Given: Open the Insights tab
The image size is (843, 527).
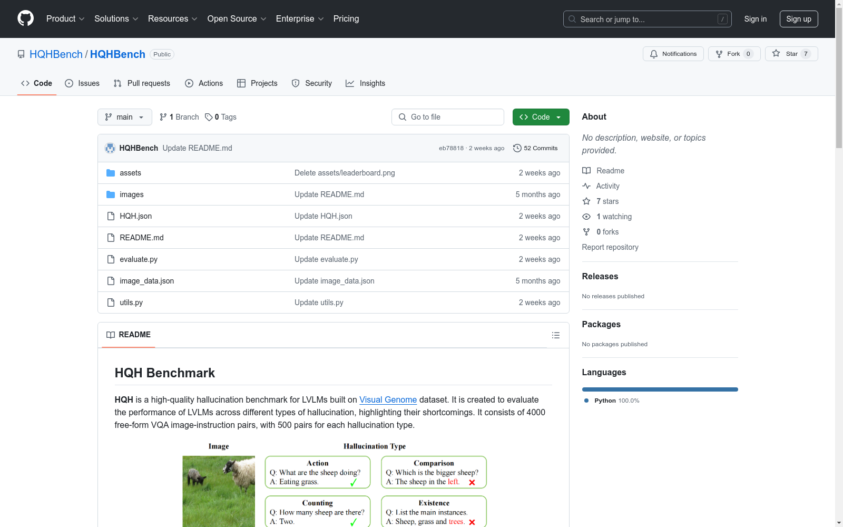Looking at the screenshot, I should [365, 83].
